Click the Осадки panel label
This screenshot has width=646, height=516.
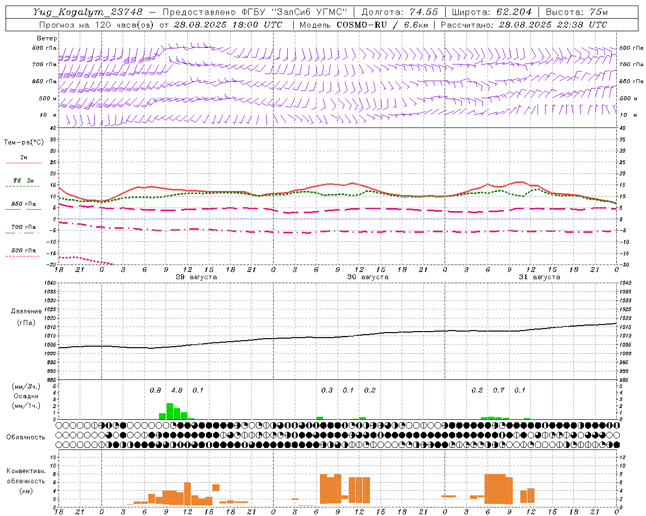click(26, 396)
